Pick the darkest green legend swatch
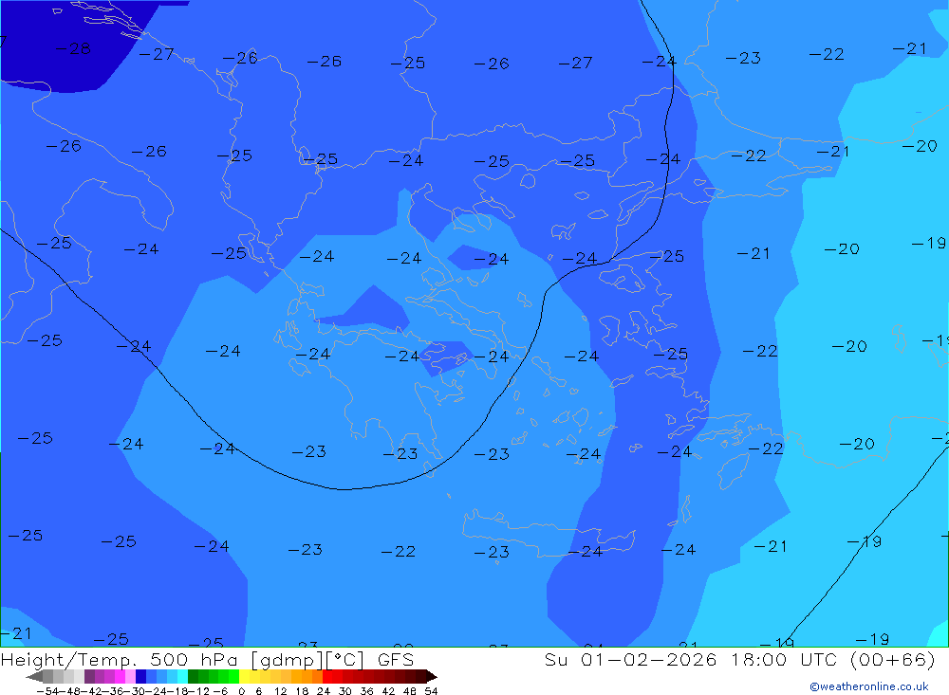The height and width of the screenshot is (695, 949). [x=193, y=676]
